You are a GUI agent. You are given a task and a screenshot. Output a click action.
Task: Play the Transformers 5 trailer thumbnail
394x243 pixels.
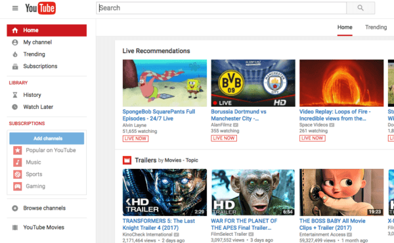click(165, 193)
